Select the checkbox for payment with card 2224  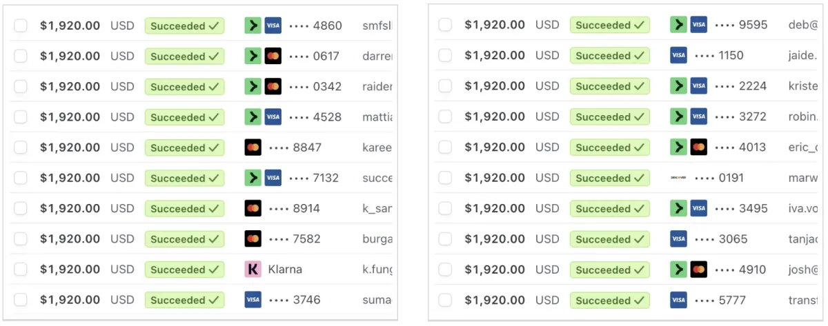446,86
